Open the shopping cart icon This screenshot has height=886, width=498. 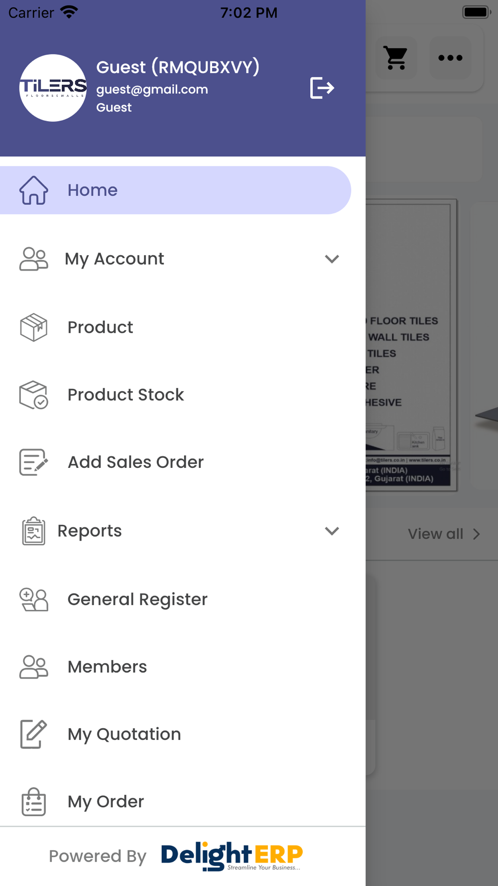396,58
